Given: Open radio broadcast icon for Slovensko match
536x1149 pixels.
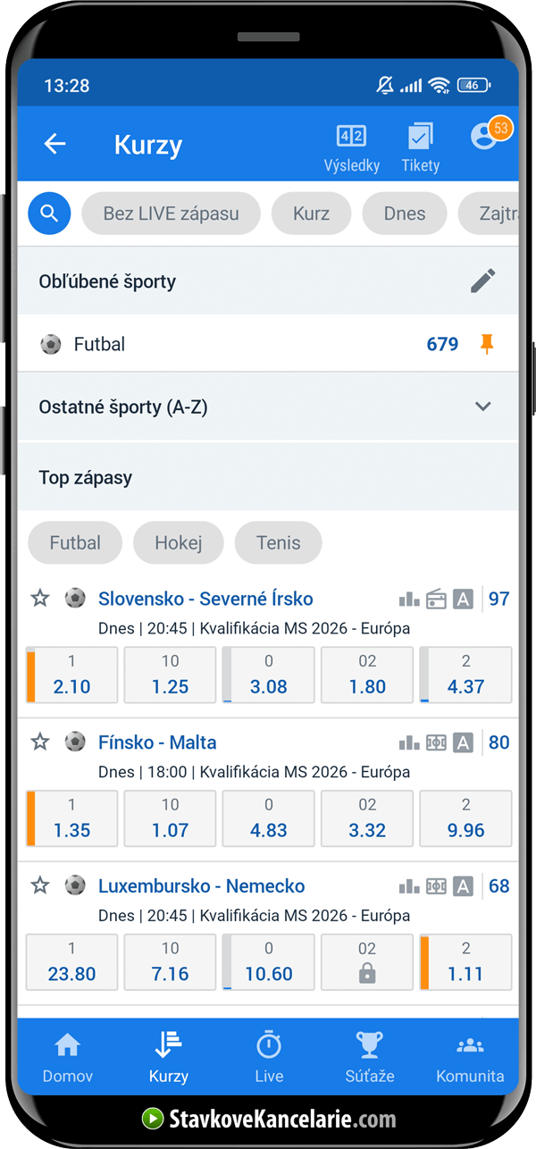Looking at the screenshot, I should 435,599.
